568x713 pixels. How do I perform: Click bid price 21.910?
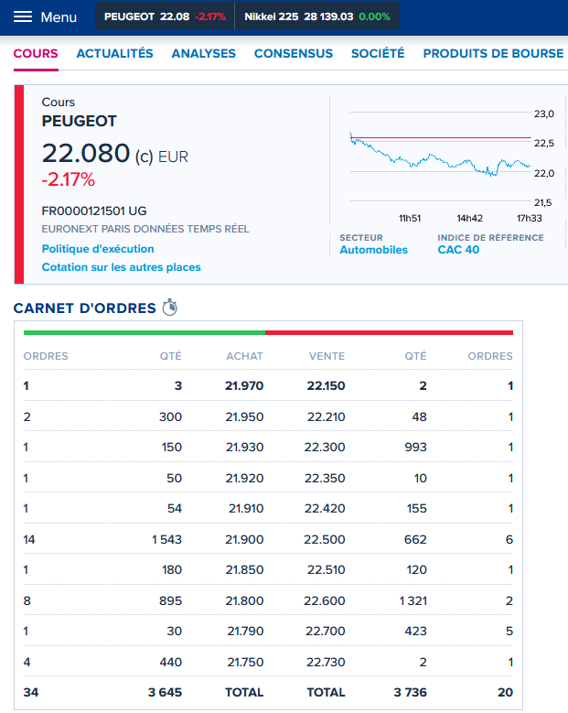click(246, 508)
